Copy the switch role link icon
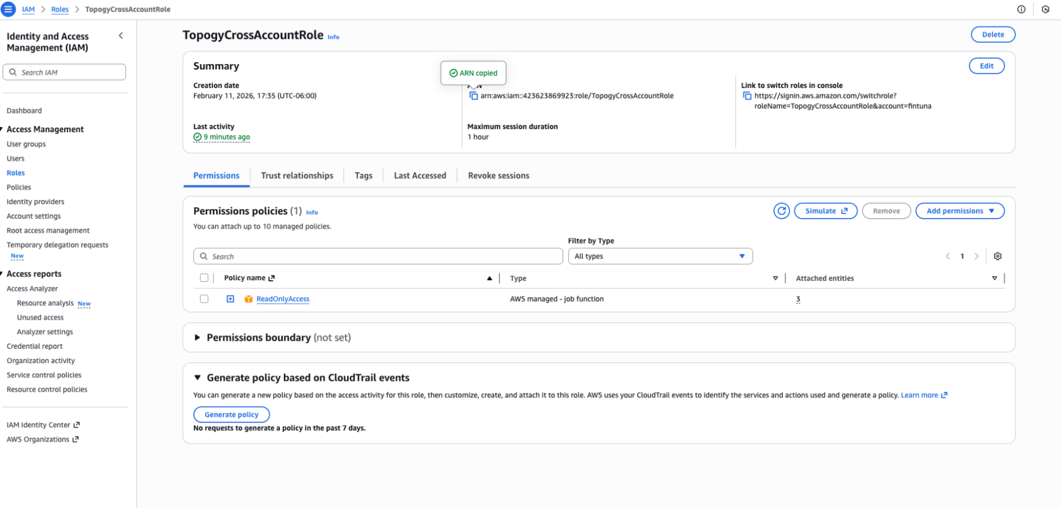 click(747, 96)
